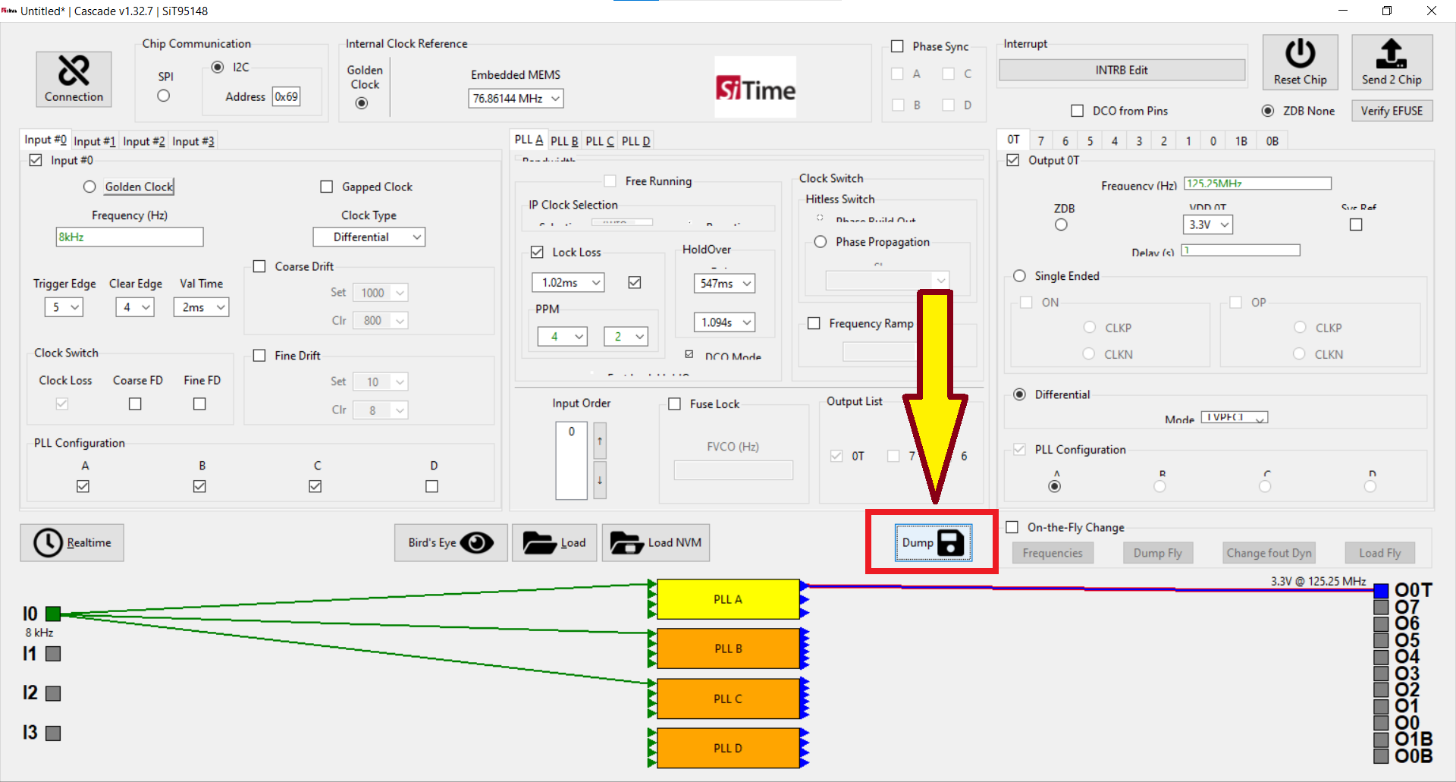
Task: Click the Input #0 Frequency field
Action: 130,237
